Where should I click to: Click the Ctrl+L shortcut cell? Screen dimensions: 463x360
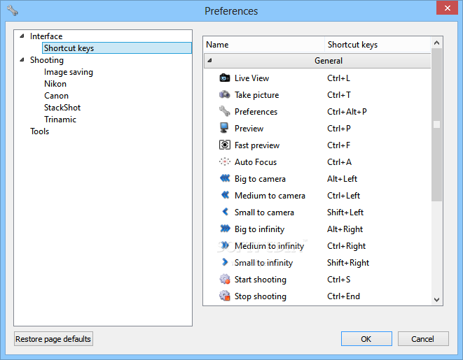pyautogui.click(x=339, y=78)
